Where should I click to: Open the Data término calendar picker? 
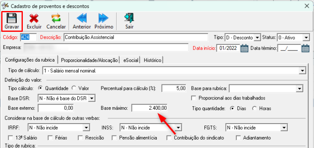[305, 49]
